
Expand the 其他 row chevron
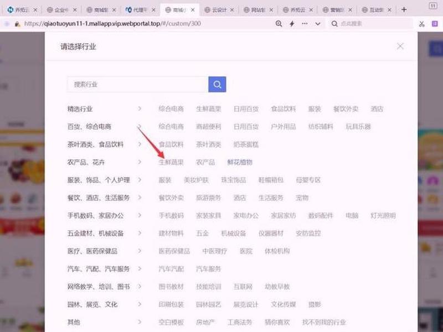coord(140,322)
